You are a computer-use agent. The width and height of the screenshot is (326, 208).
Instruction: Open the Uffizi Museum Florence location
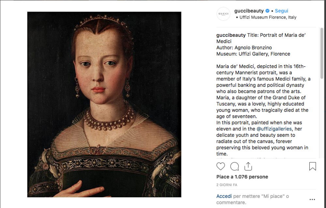click(x=268, y=17)
